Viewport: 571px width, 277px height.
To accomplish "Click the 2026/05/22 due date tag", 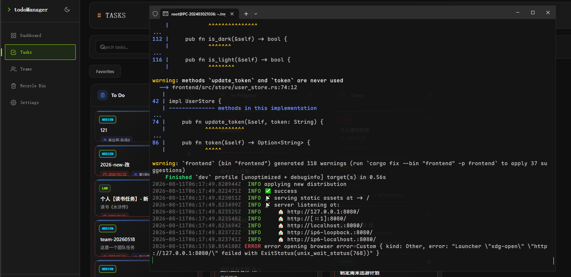I will (115, 174).
